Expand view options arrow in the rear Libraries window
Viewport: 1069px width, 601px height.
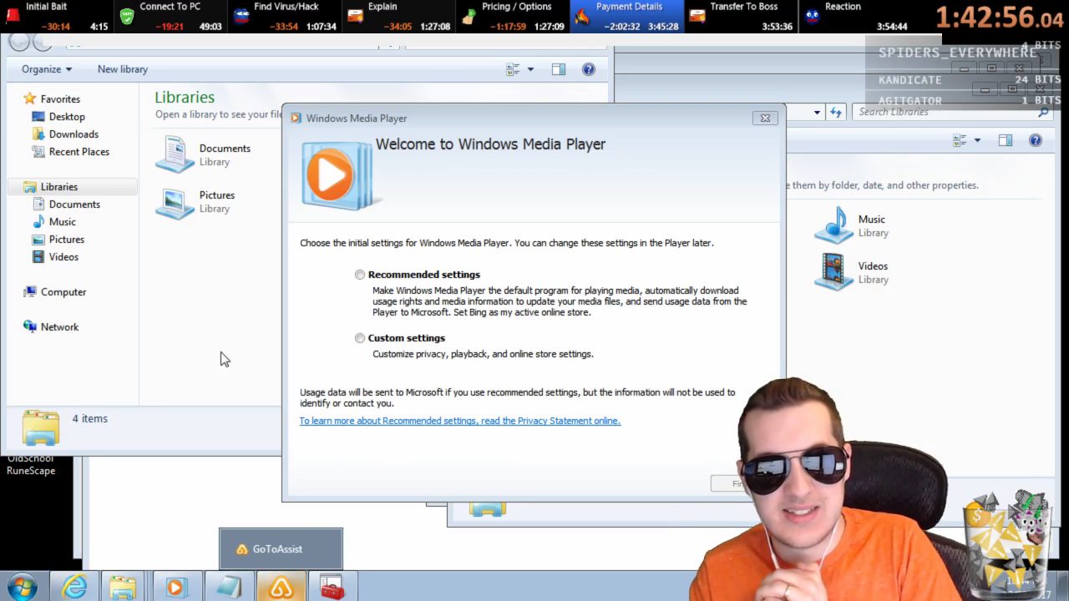[x=977, y=140]
